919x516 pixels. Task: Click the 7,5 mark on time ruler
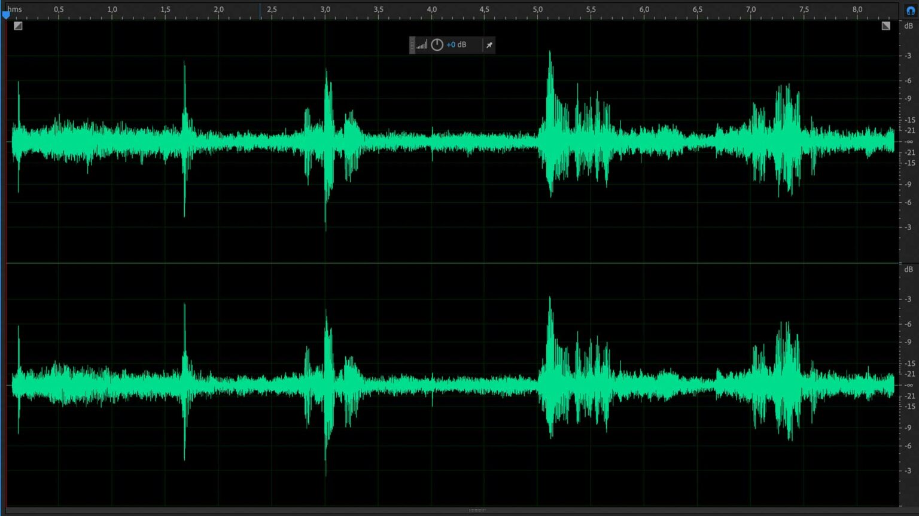click(804, 10)
